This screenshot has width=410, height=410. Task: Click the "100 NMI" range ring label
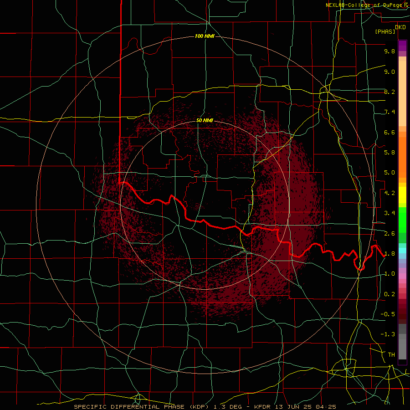[205, 36]
